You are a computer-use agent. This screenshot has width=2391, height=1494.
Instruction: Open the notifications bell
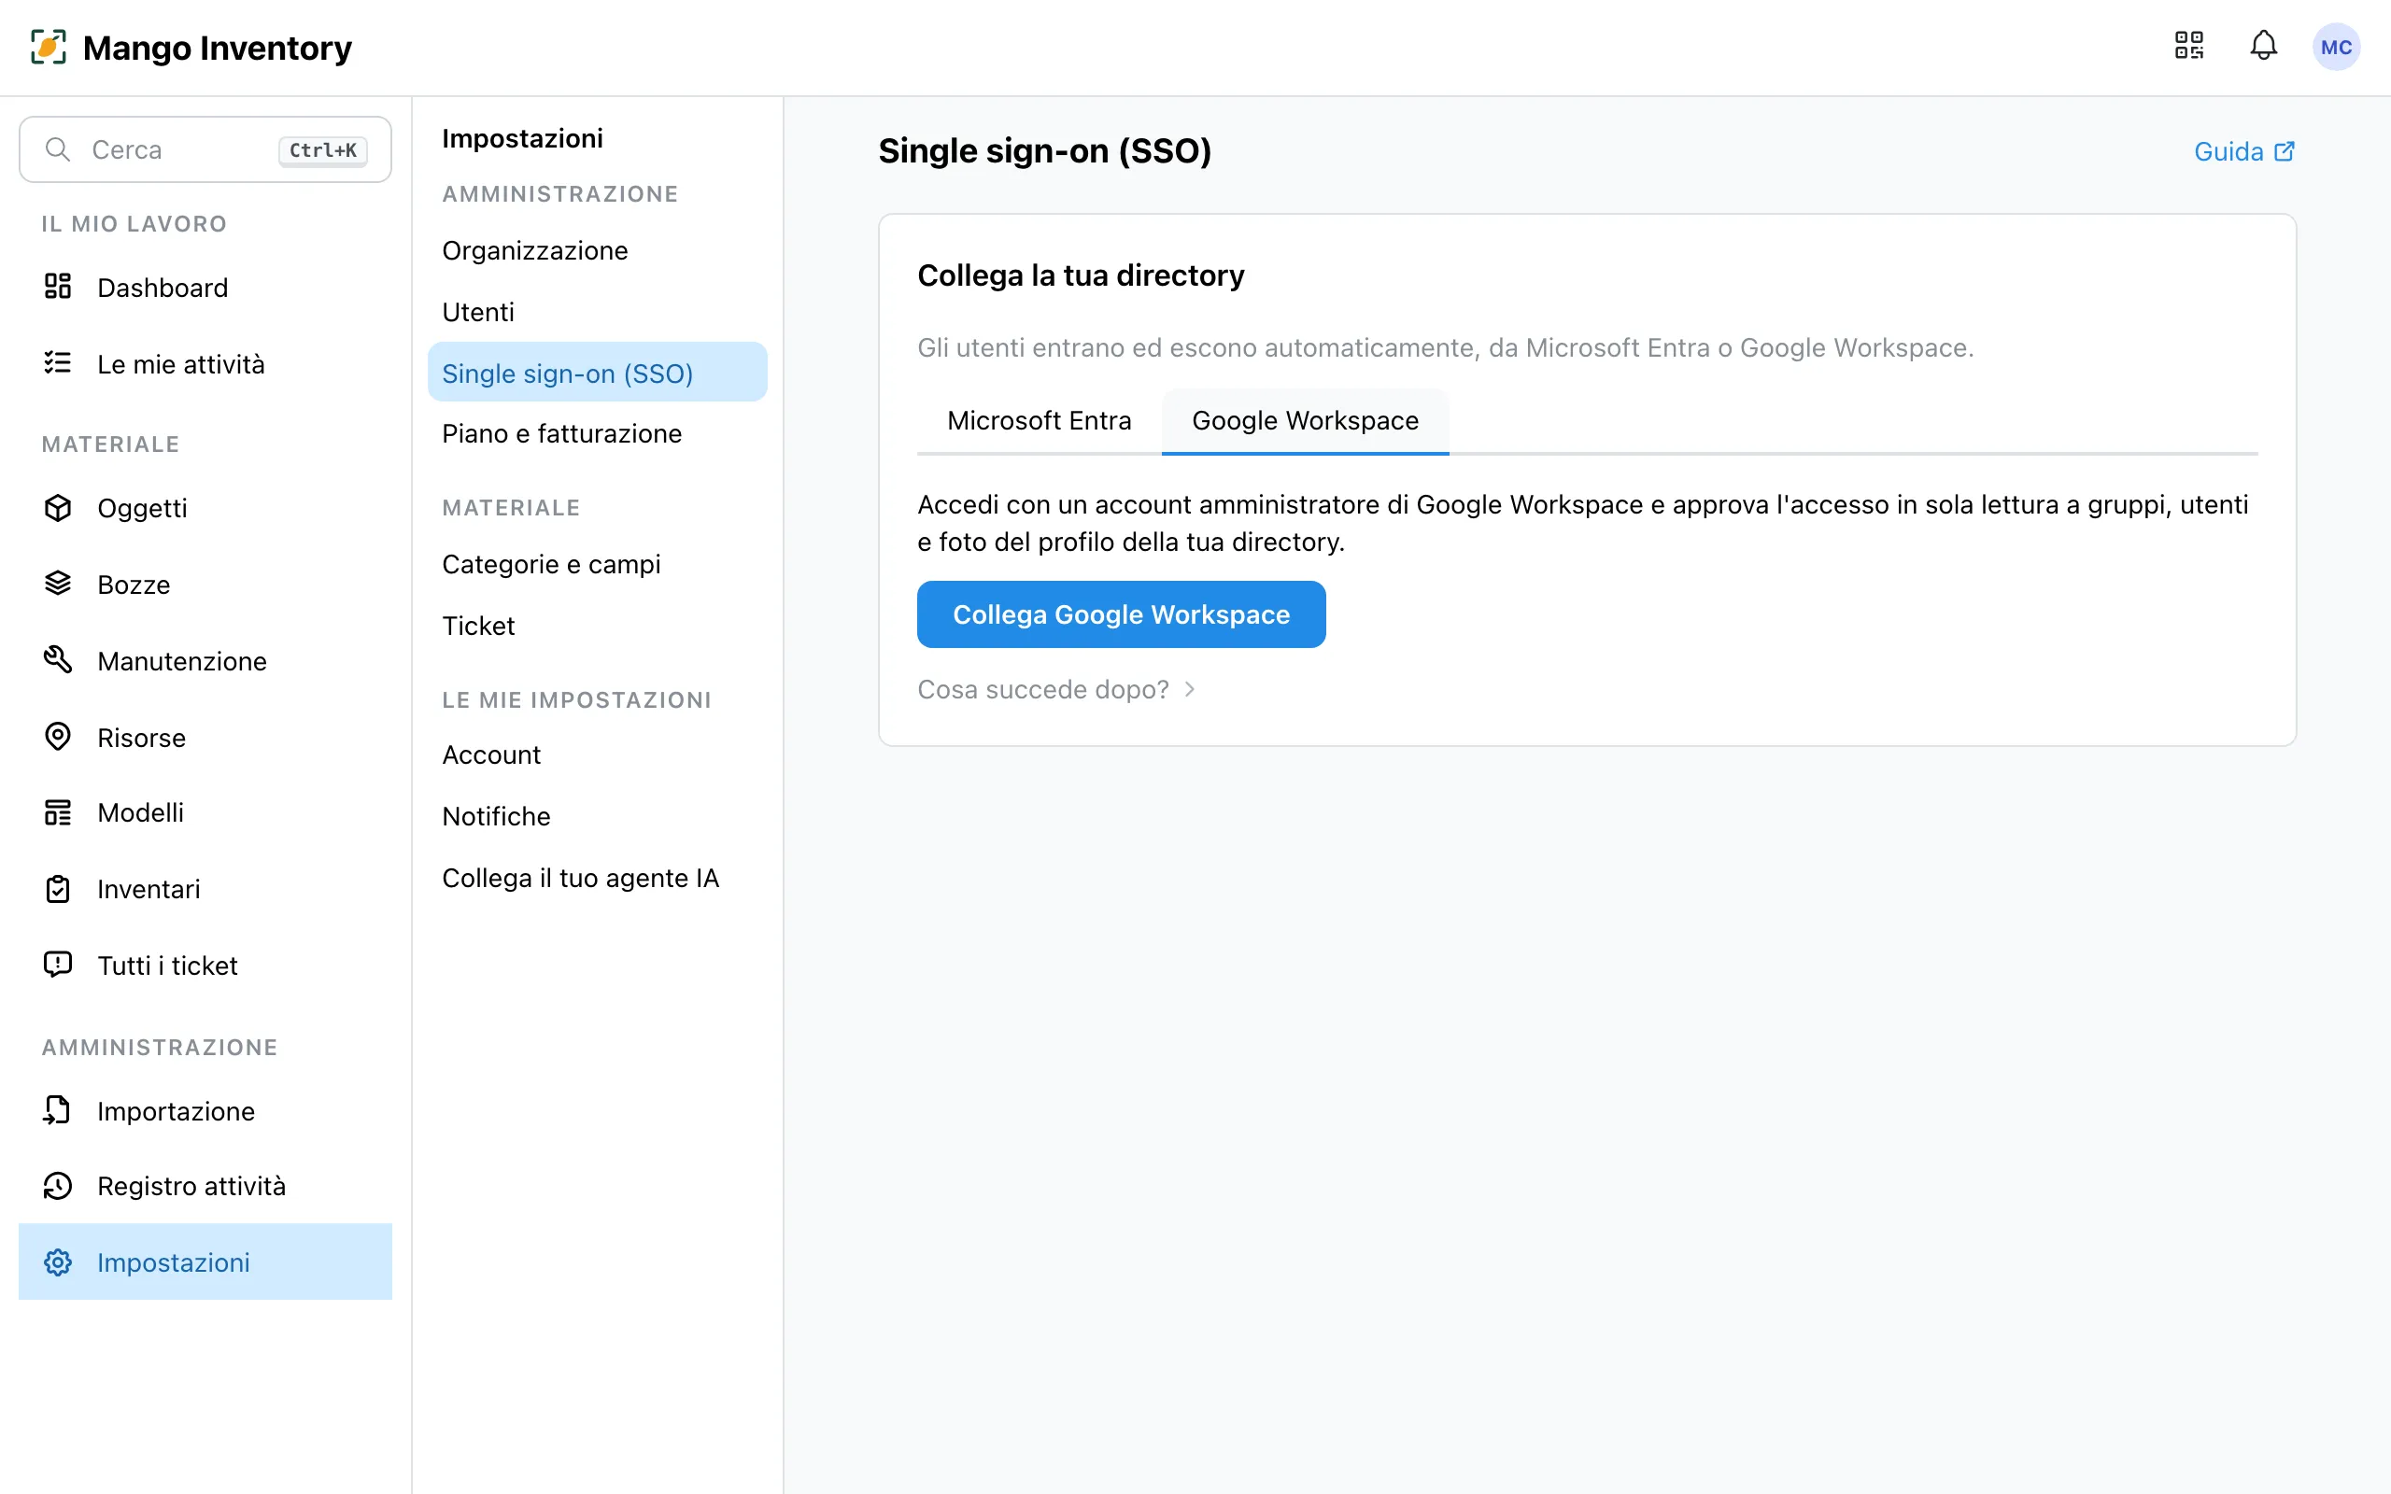2264,46
